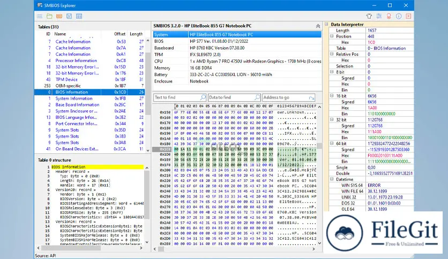
Task: Collapse the 64 bit group
Action: coord(332,143)
